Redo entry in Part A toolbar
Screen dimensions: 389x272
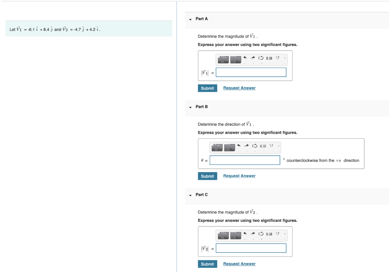pyautogui.click(x=253, y=58)
